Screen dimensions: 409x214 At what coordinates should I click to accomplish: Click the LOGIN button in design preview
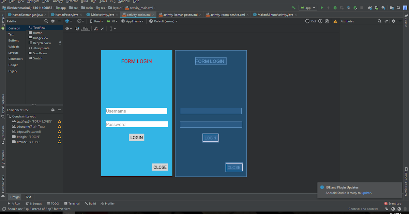point(136,138)
